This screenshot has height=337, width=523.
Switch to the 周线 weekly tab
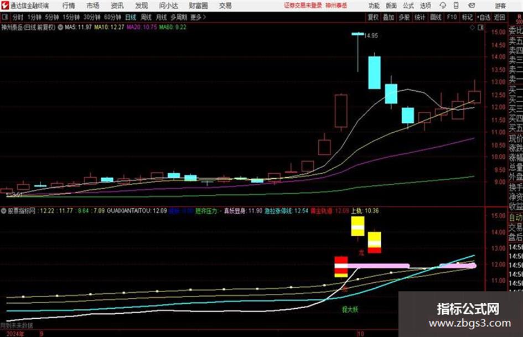coord(146,17)
